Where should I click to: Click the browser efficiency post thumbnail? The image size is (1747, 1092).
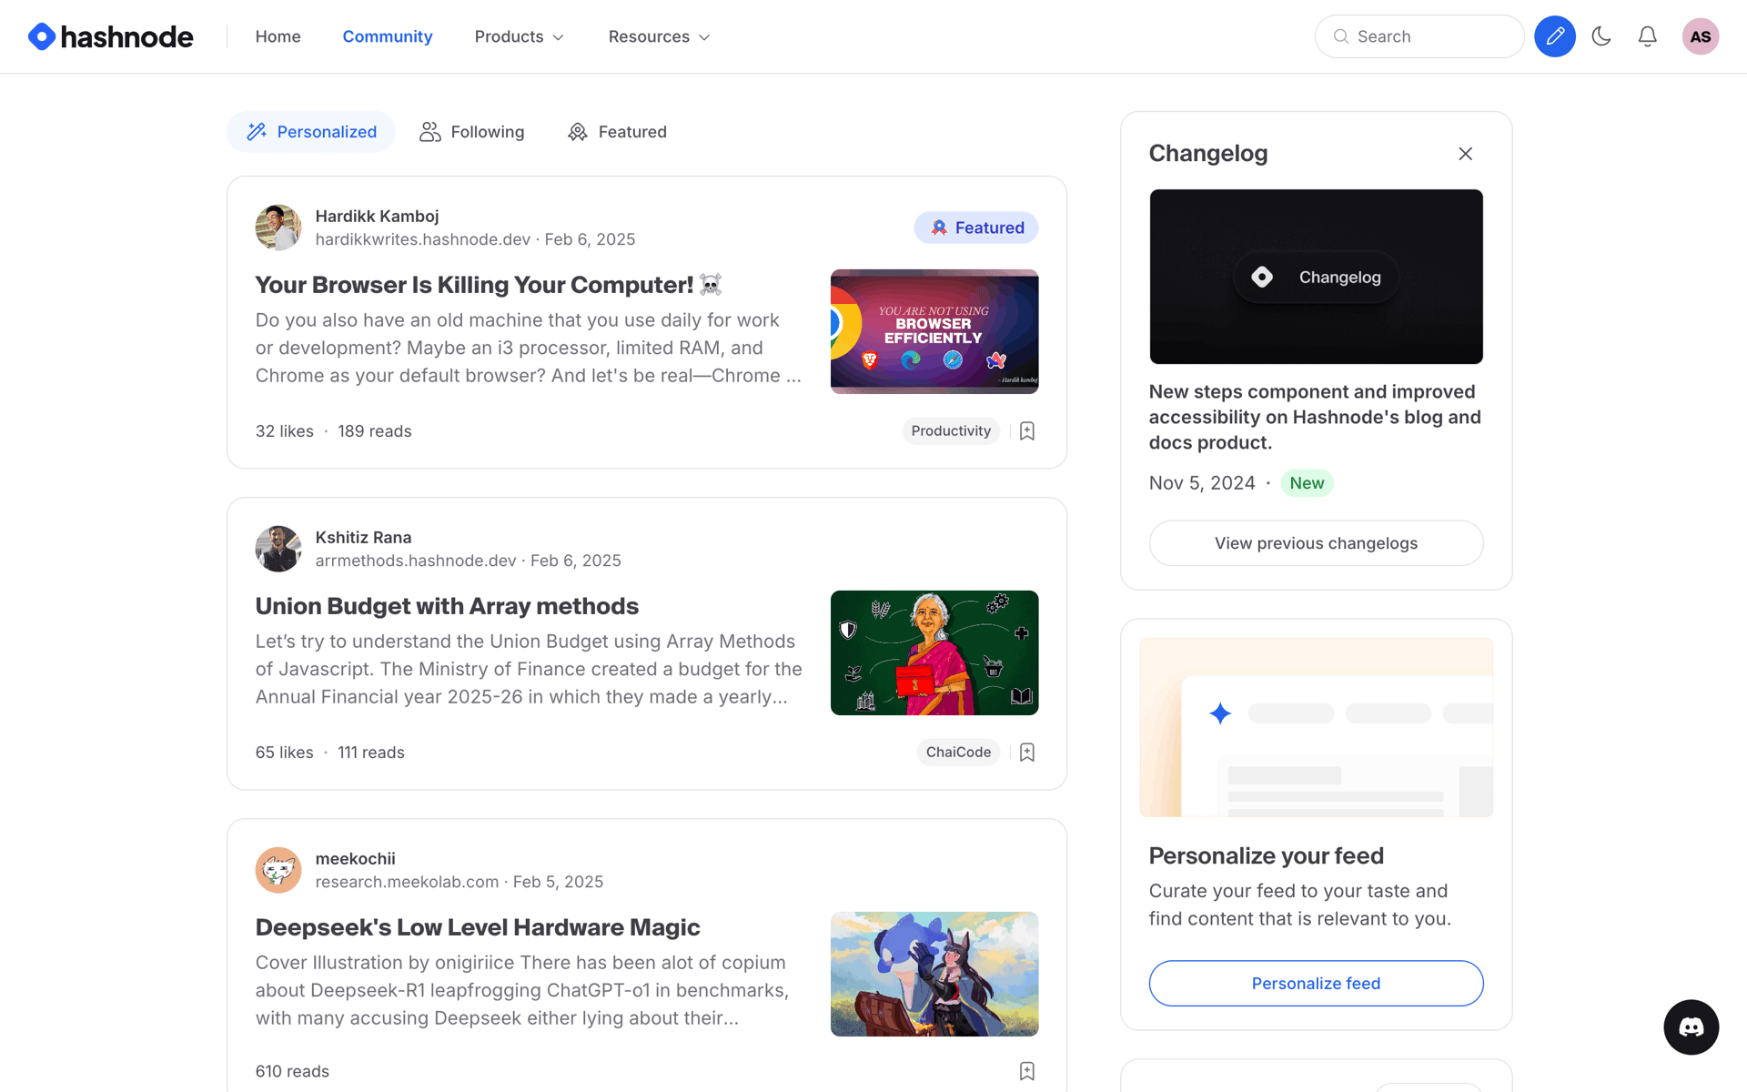(934, 331)
